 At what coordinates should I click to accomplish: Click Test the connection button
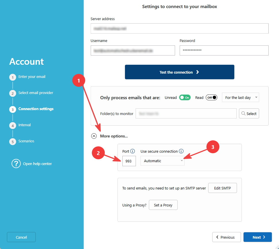[x=180, y=72]
